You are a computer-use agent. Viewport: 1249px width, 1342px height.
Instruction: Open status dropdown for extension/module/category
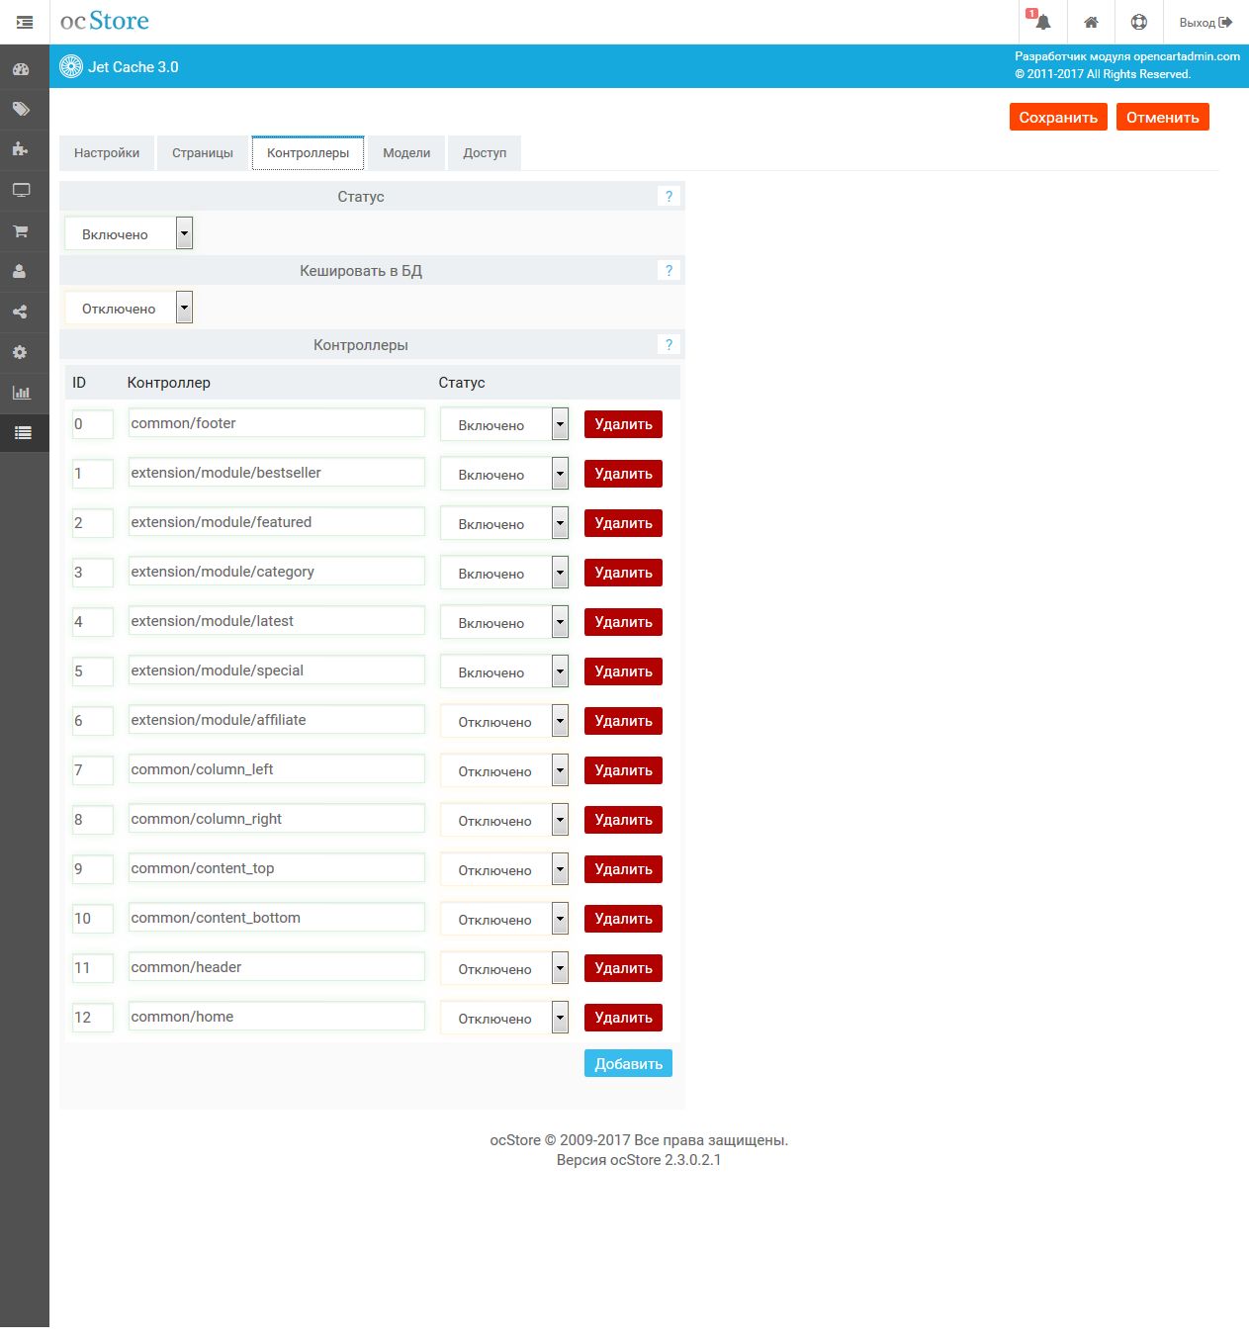click(x=504, y=573)
